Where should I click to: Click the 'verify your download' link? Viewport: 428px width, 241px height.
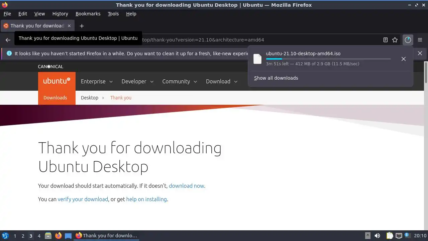click(83, 199)
